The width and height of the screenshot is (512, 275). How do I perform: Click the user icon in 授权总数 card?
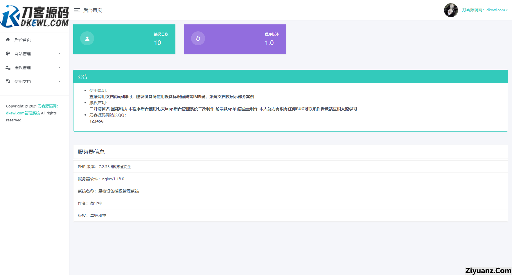(87, 38)
